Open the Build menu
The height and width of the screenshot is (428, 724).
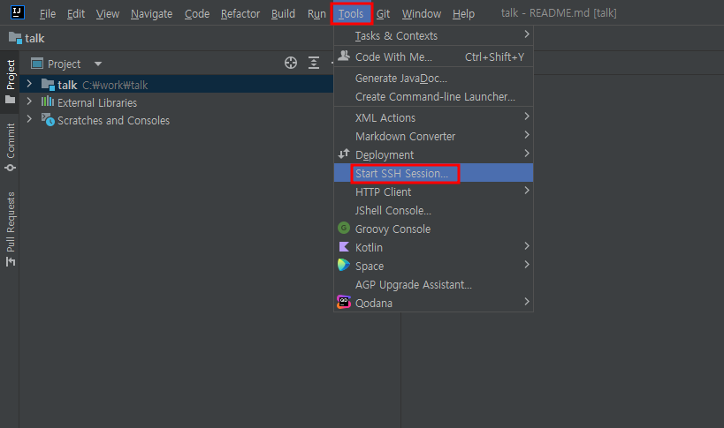[x=283, y=14]
